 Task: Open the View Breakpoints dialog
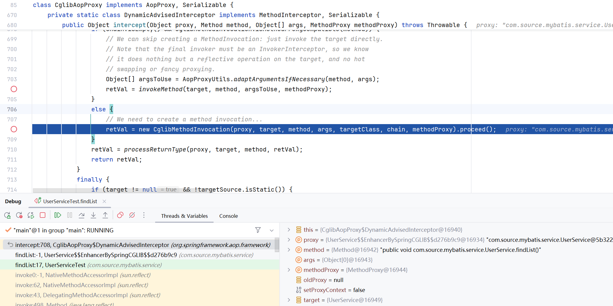[x=120, y=215]
